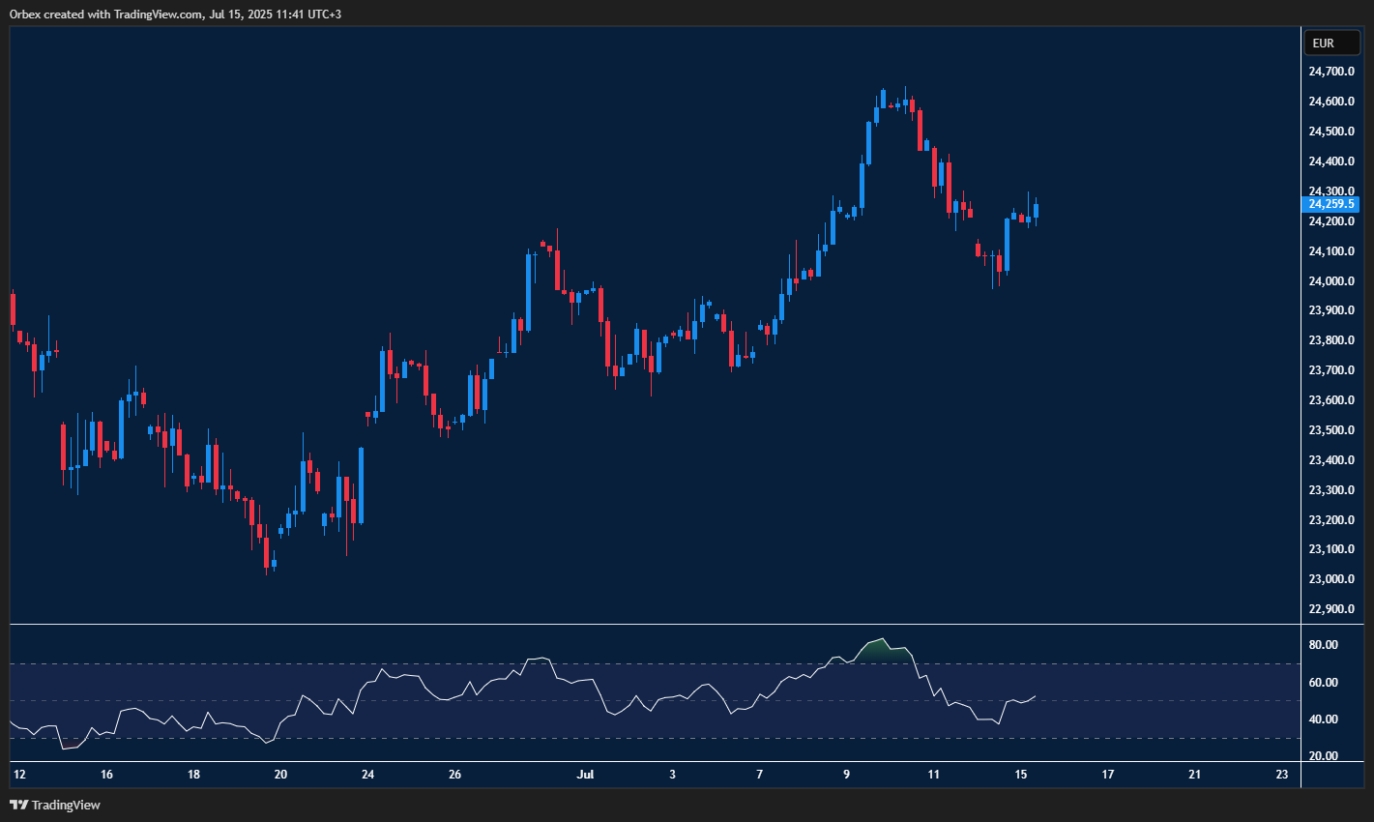1374x822 pixels.
Task: Click the TradingView logo icon
Action: click(18, 805)
